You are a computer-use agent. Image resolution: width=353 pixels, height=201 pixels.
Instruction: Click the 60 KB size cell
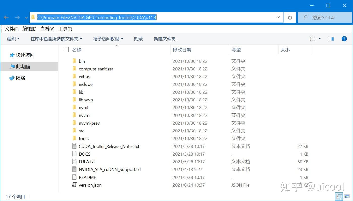coord(303,162)
